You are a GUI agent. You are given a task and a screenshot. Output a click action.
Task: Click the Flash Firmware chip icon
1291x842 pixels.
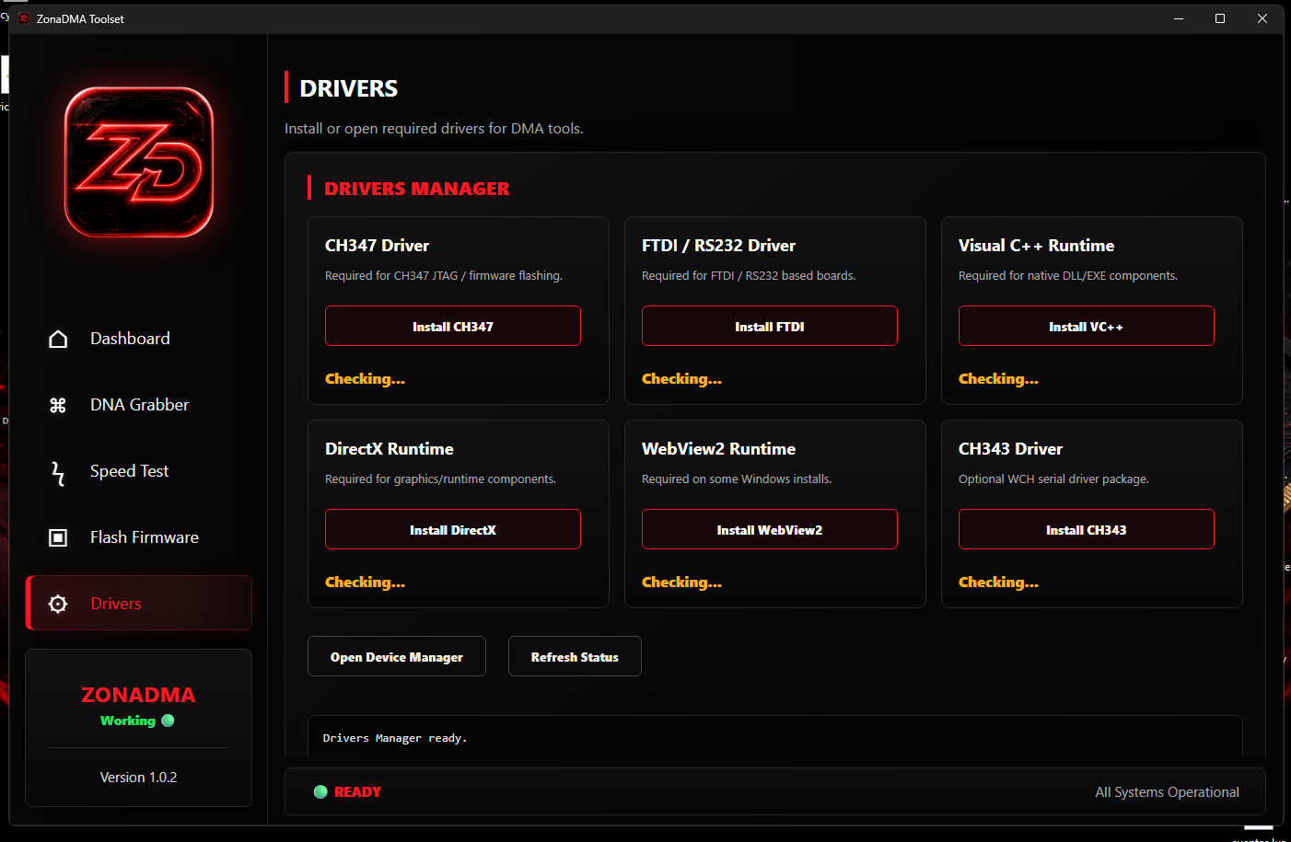pos(58,537)
